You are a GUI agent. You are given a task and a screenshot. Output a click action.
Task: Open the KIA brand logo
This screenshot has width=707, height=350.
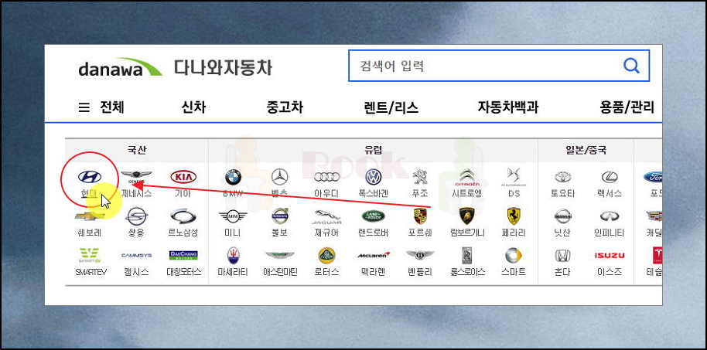point(183,177)
